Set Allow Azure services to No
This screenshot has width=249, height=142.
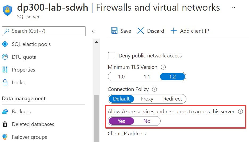tap(147, 121)
